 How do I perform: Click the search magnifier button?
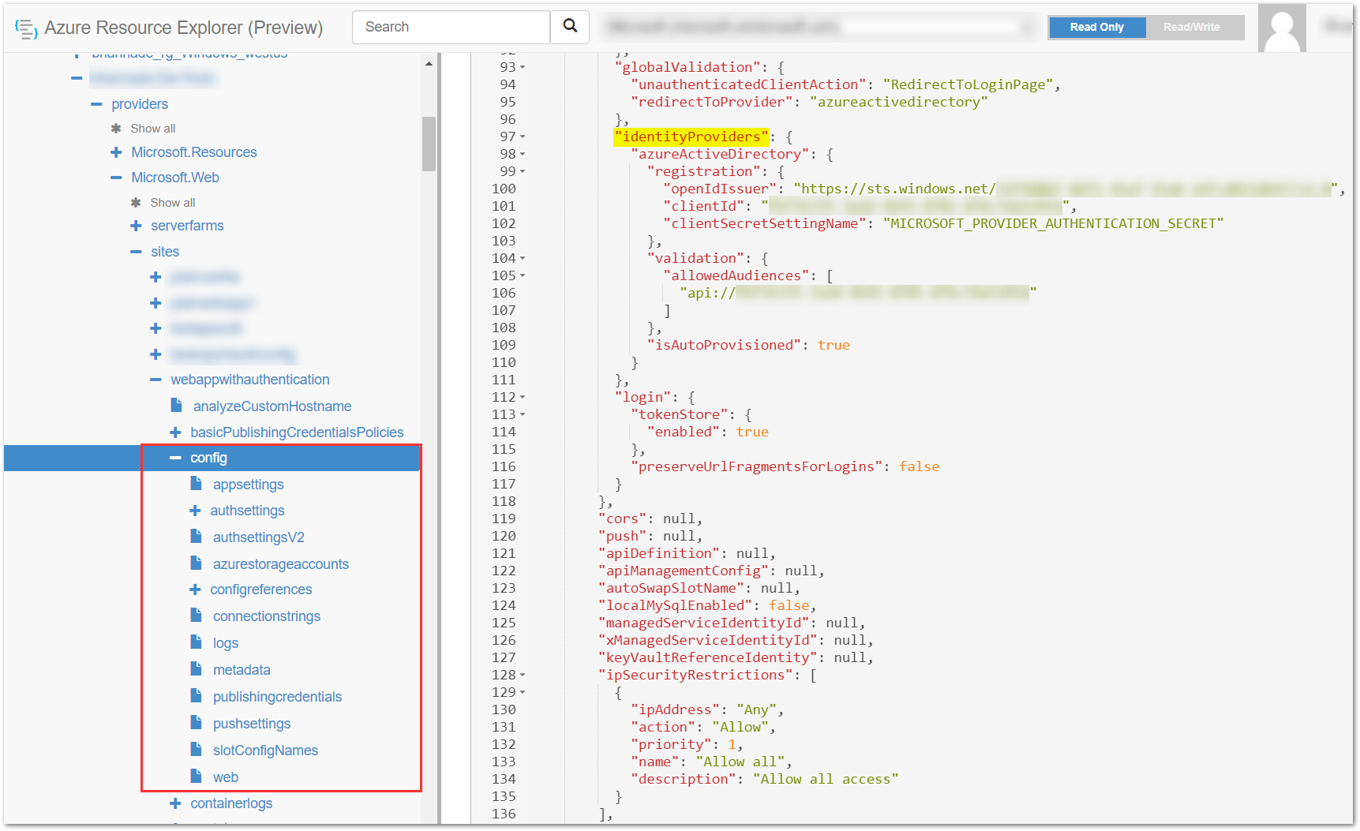click(x=570, y=27)
